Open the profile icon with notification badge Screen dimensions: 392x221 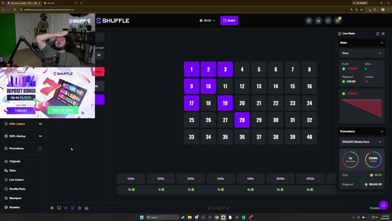[x=338, y=21]
